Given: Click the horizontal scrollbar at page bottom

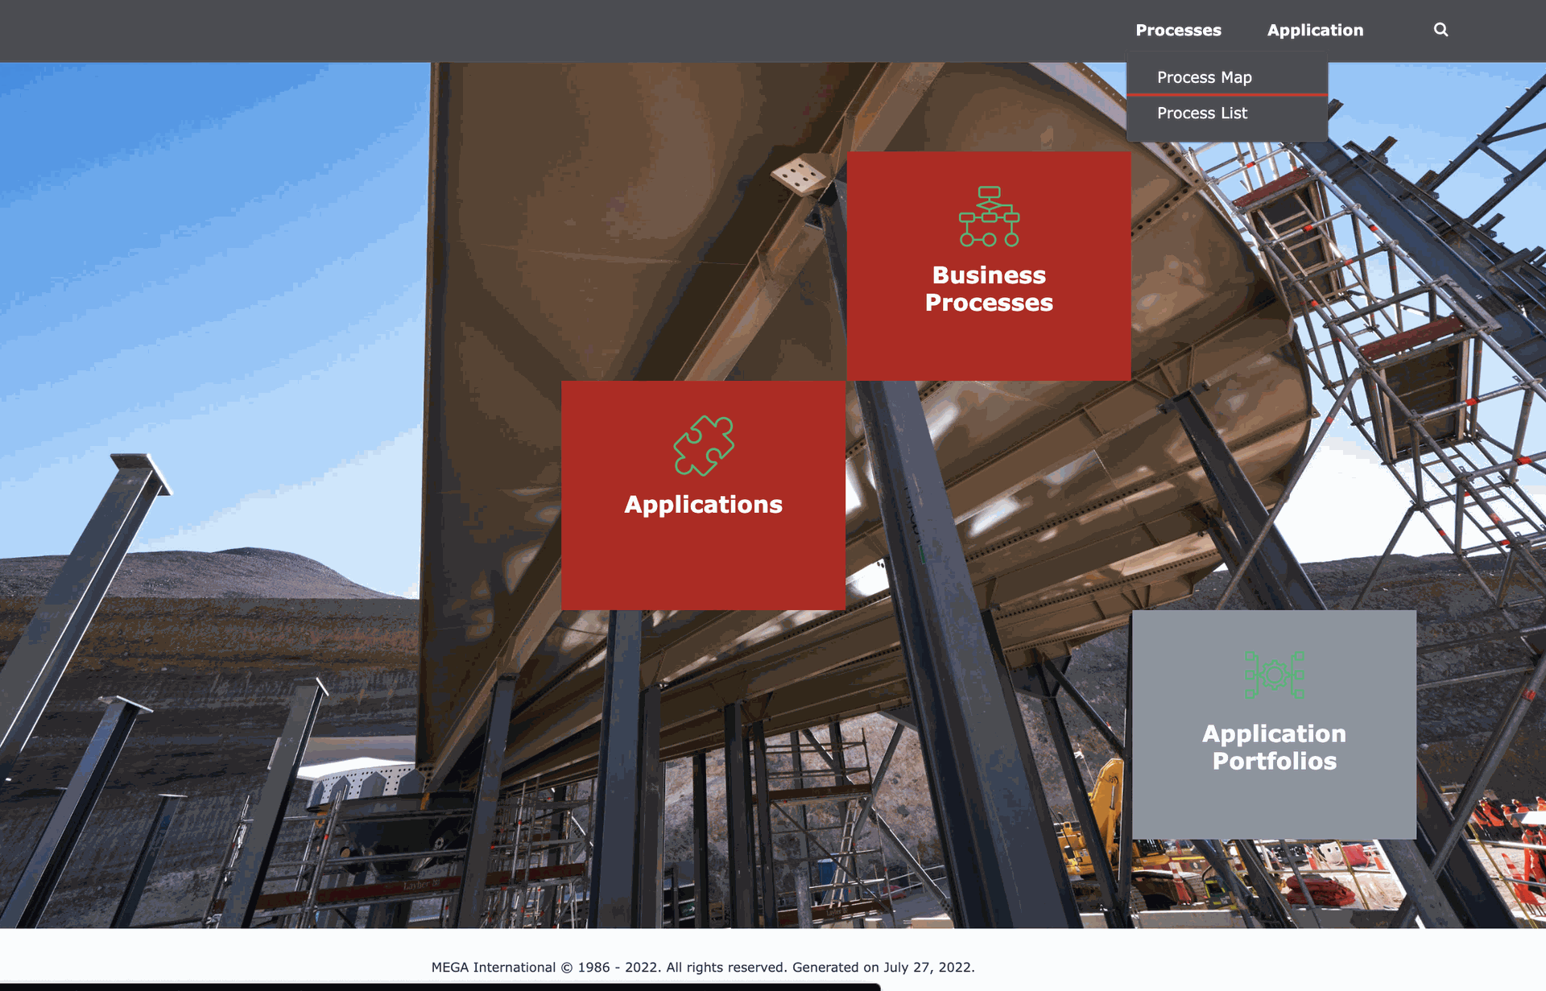Looking at the screenshot, I should [x=440, y=987].
